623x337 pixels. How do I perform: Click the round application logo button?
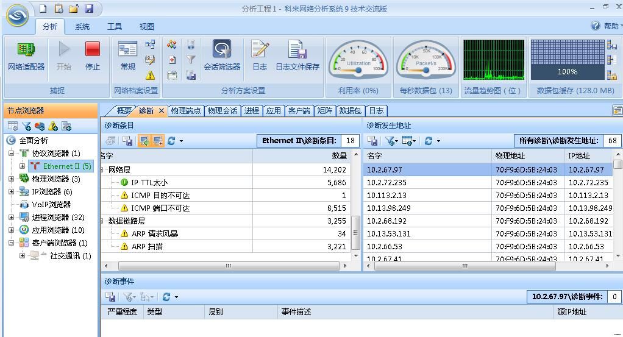17,15
